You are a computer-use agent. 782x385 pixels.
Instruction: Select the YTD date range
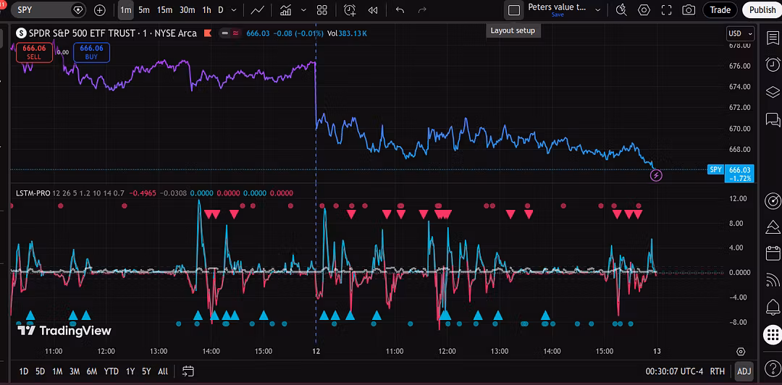111,371
